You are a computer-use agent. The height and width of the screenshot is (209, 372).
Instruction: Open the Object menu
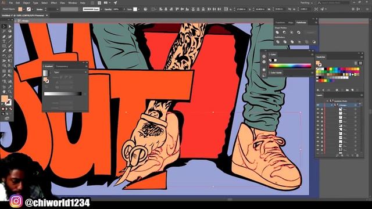[26, 3]
